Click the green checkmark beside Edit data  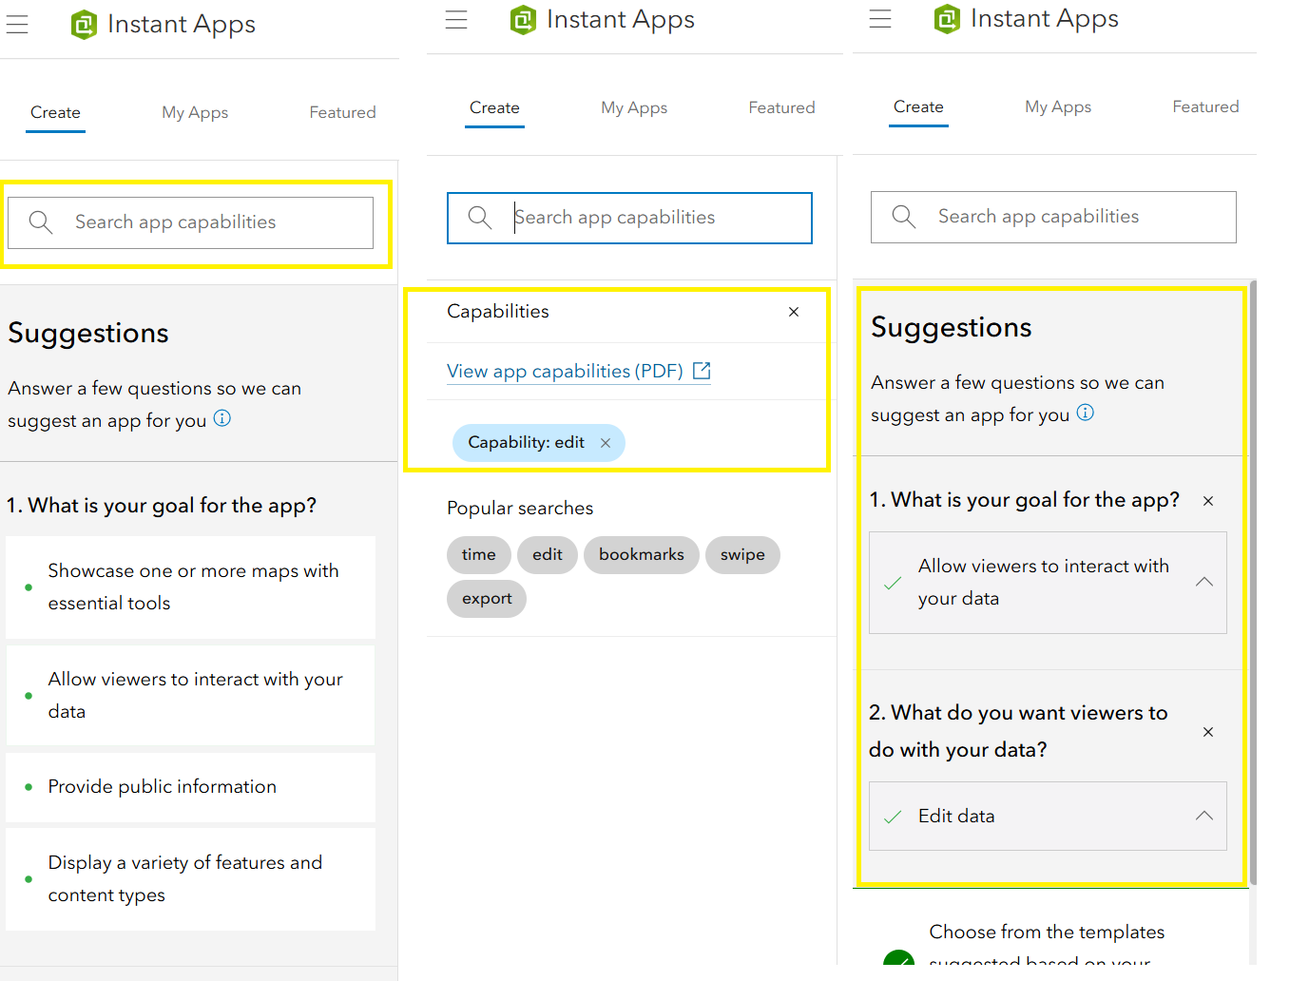[892, 816]
